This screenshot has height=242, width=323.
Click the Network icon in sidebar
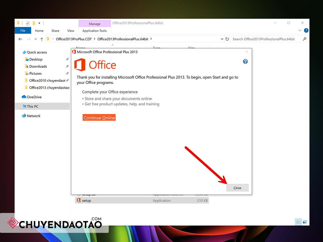(x=24, y=116)
